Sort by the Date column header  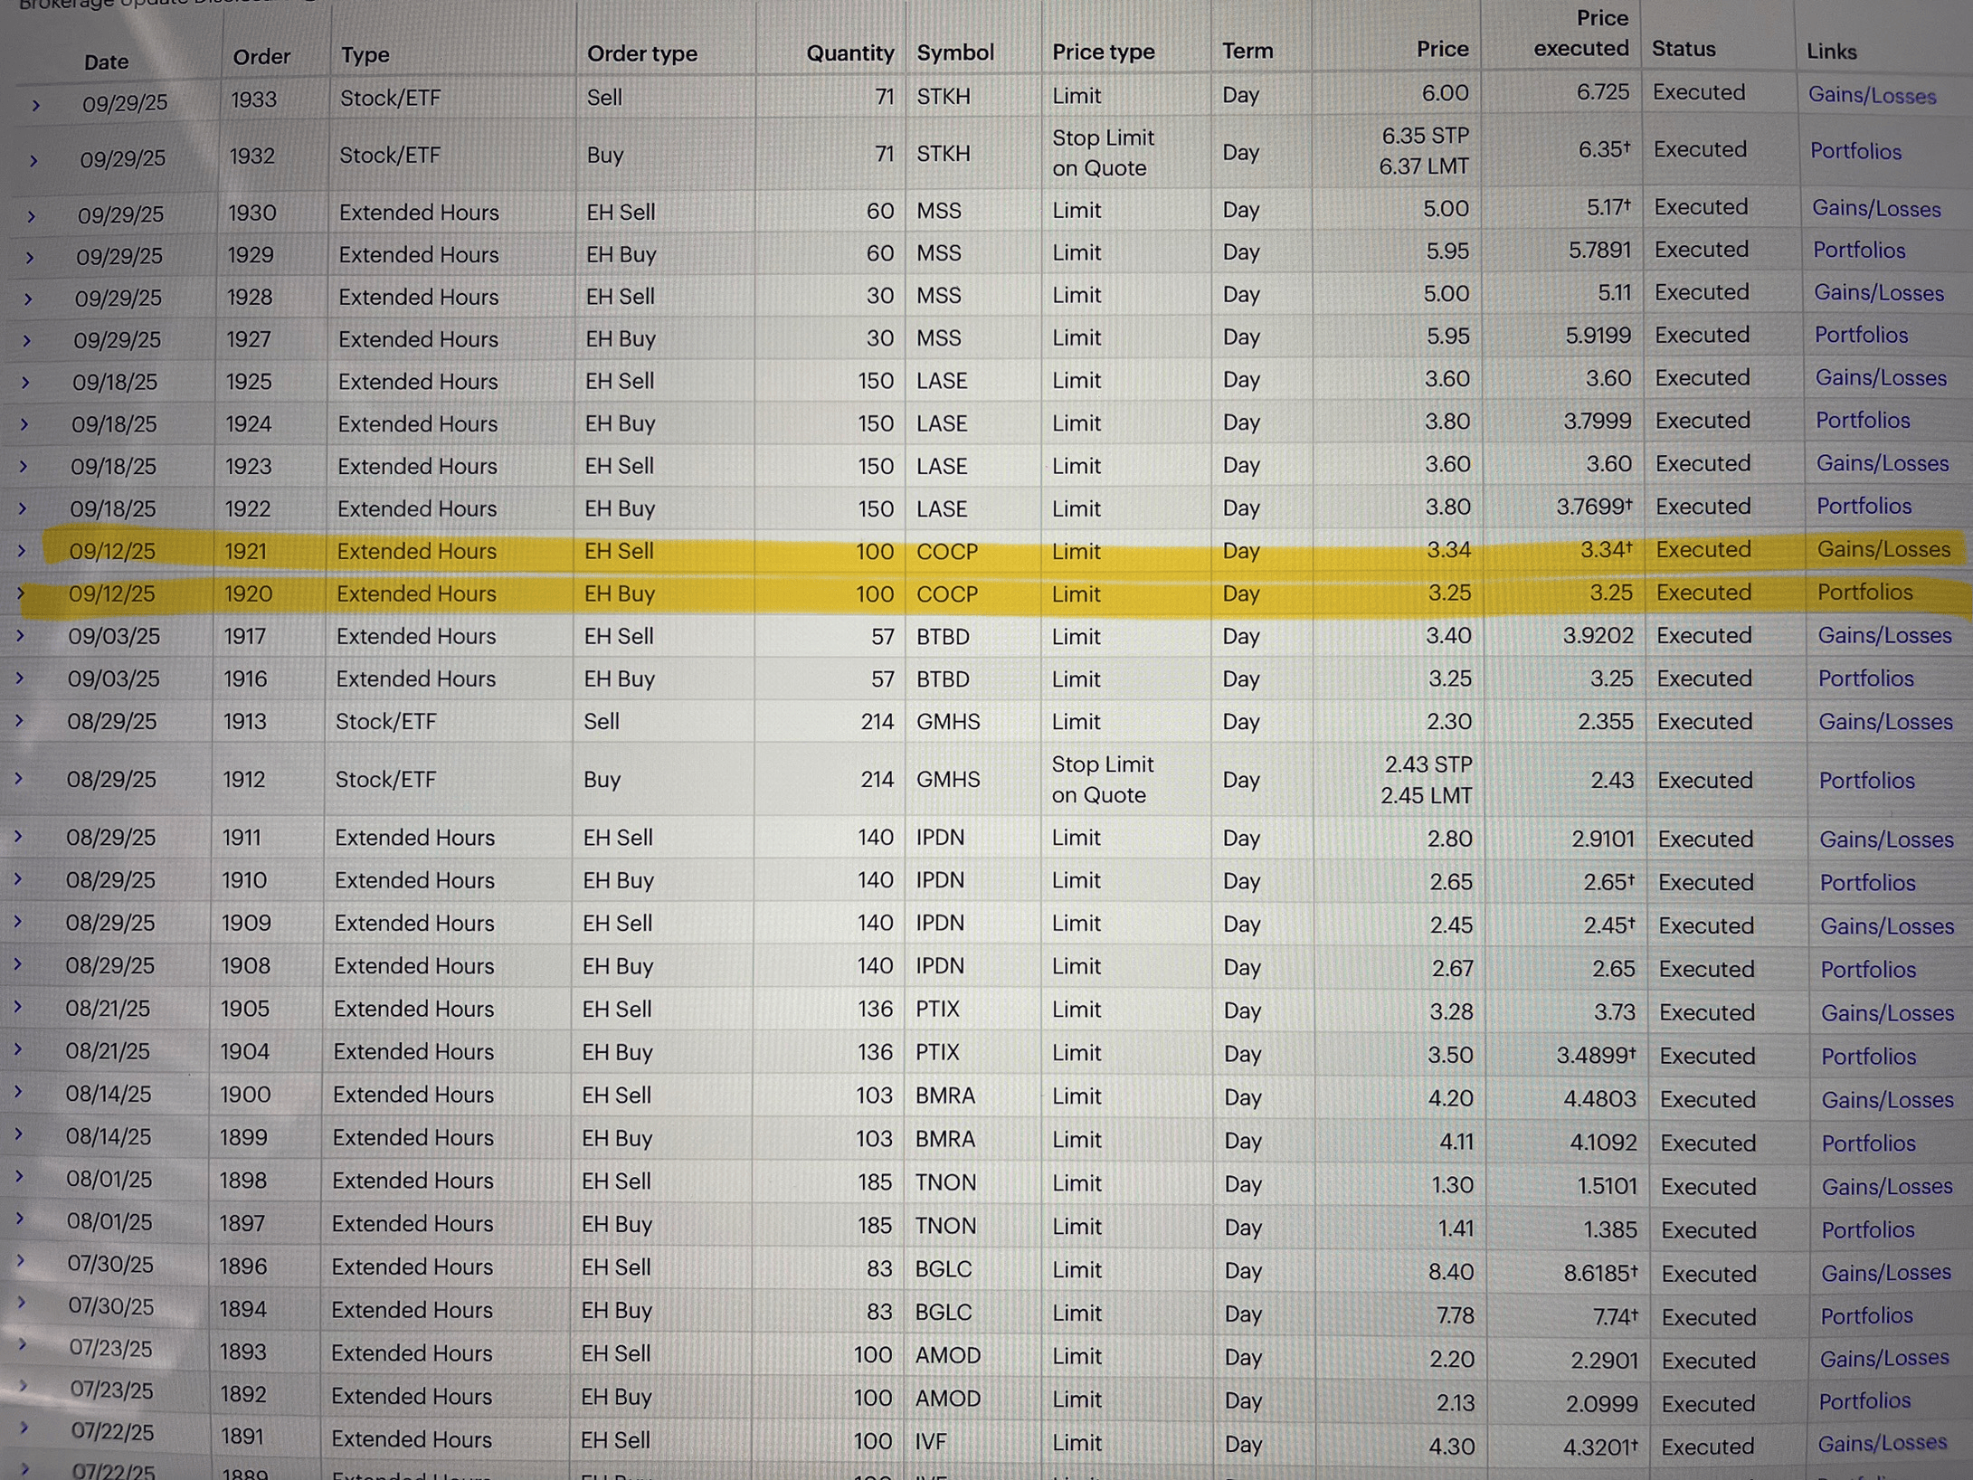[106, 62]
